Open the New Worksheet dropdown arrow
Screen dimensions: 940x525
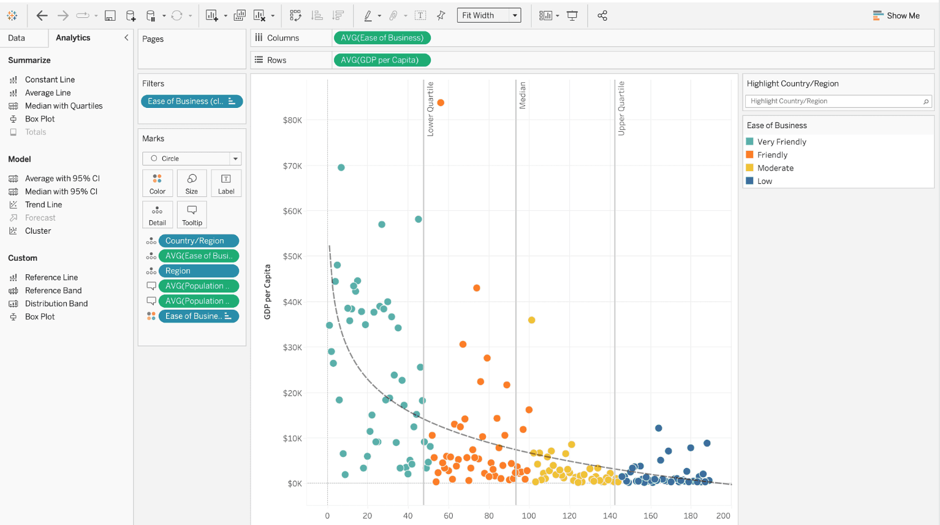226,16
